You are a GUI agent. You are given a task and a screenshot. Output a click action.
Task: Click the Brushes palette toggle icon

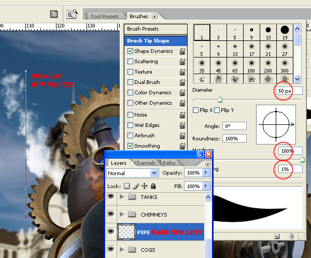54,14
